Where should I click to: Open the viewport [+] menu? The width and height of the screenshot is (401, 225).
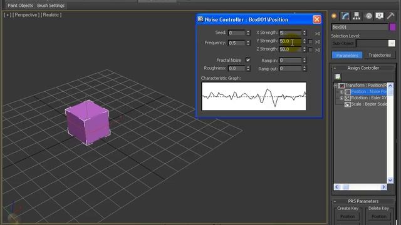point(8,15)
